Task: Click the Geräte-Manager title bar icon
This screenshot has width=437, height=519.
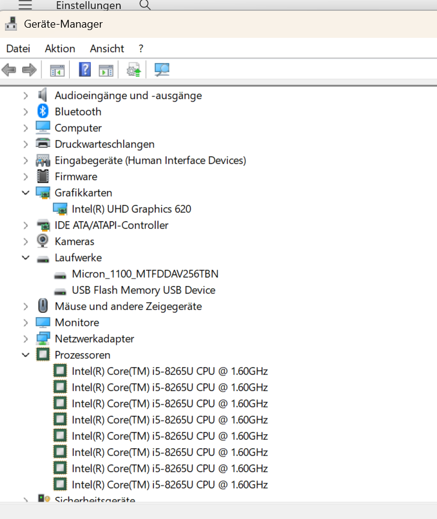Action: [x=11, y=24]
